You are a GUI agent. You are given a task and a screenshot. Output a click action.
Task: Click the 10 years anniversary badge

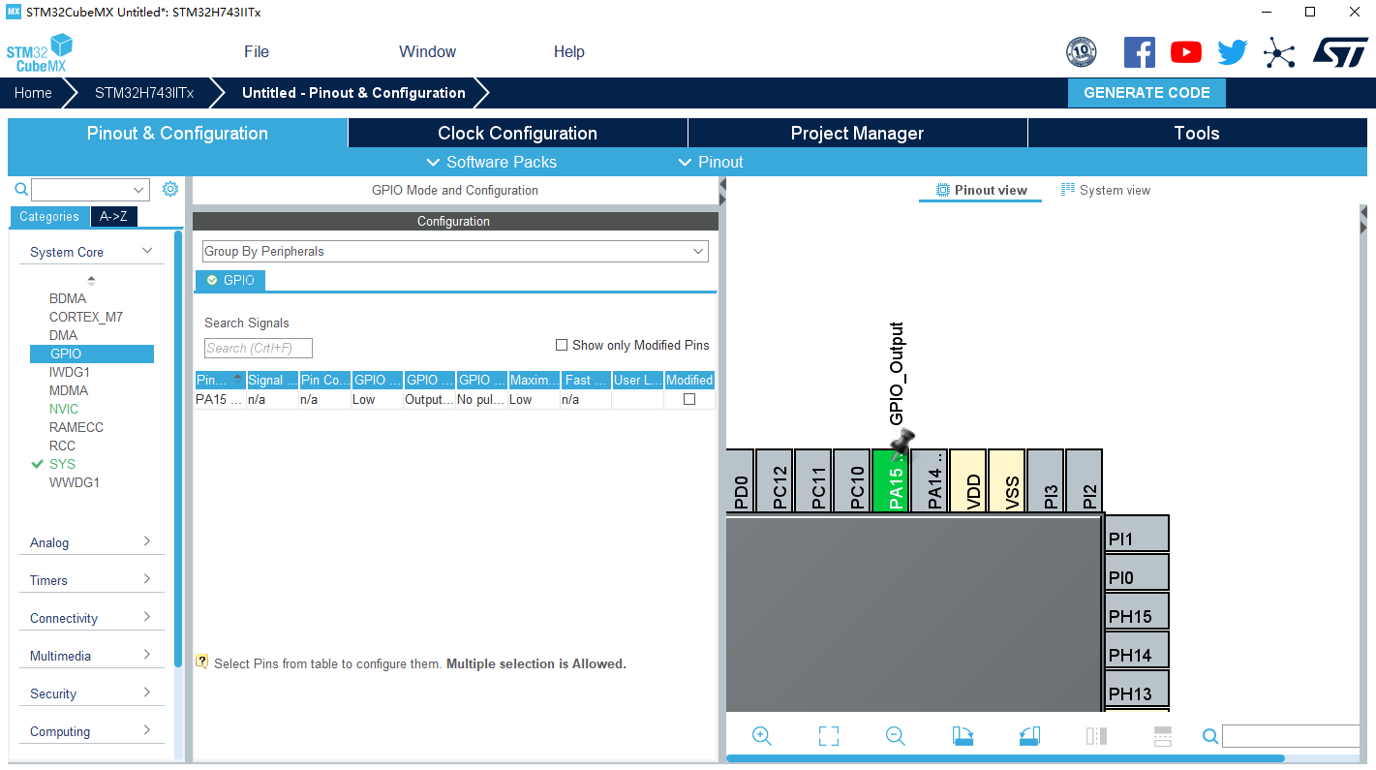(1082, 52)
